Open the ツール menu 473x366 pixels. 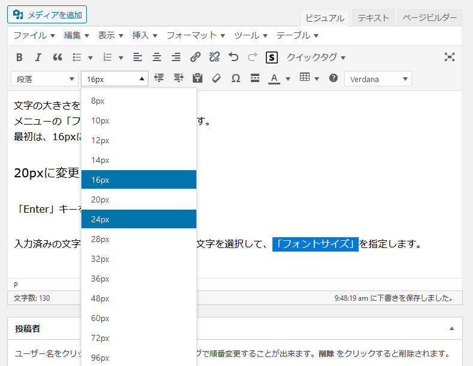pos(251,35)
